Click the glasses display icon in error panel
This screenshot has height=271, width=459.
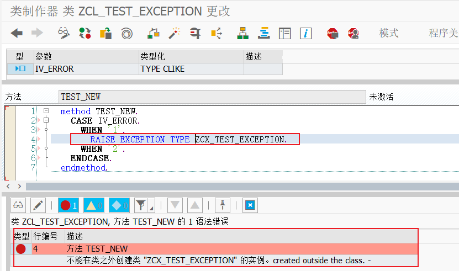tap(18, 205)
